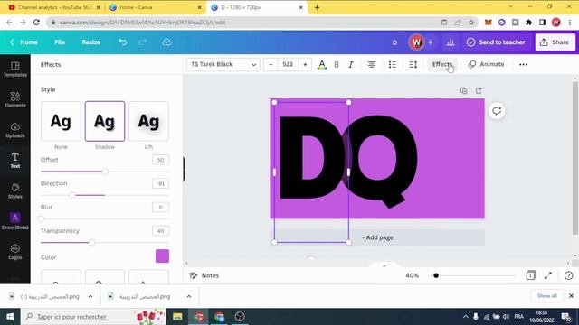
Task: Select the Lift text effect style
Action: point(148,121)
